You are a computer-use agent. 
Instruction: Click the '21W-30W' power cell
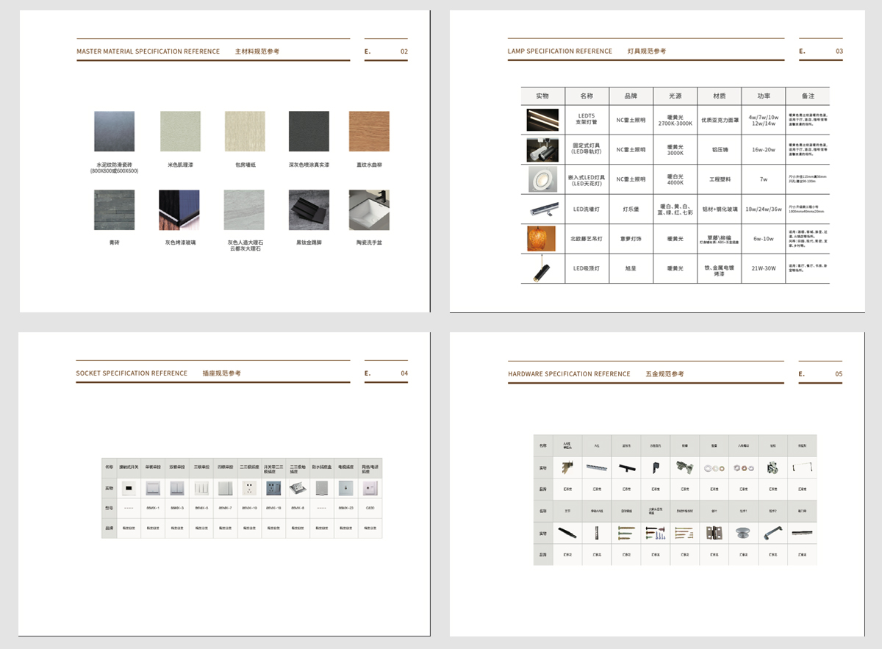[x=764, y=269]
